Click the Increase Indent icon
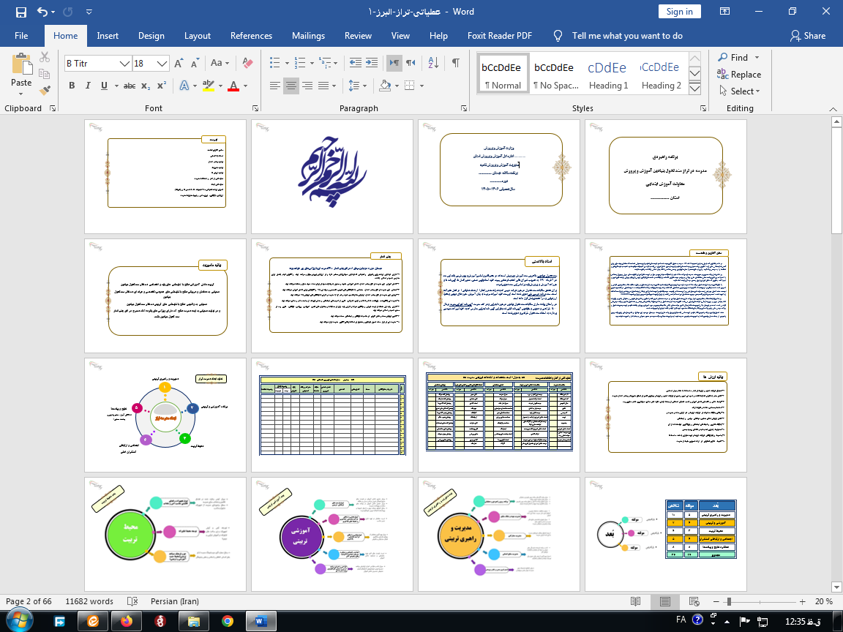The height and width of the screenshot is (632, 843). tap(372, 63)
